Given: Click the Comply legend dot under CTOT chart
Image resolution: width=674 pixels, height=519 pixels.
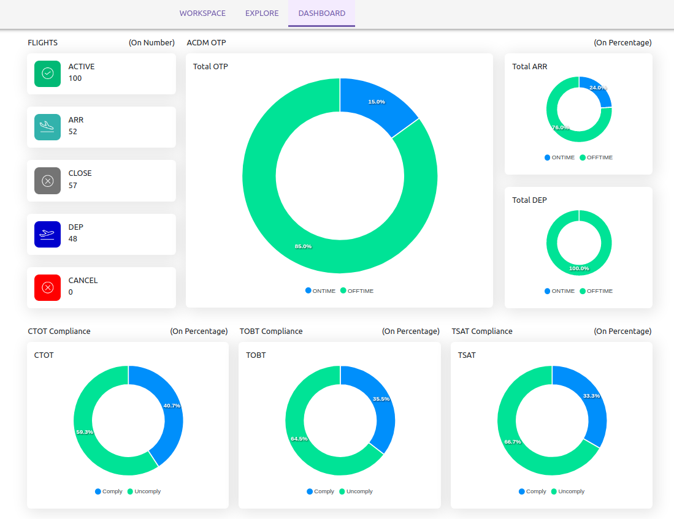Looking at the screenshot, I should click(x=98, y=491).
